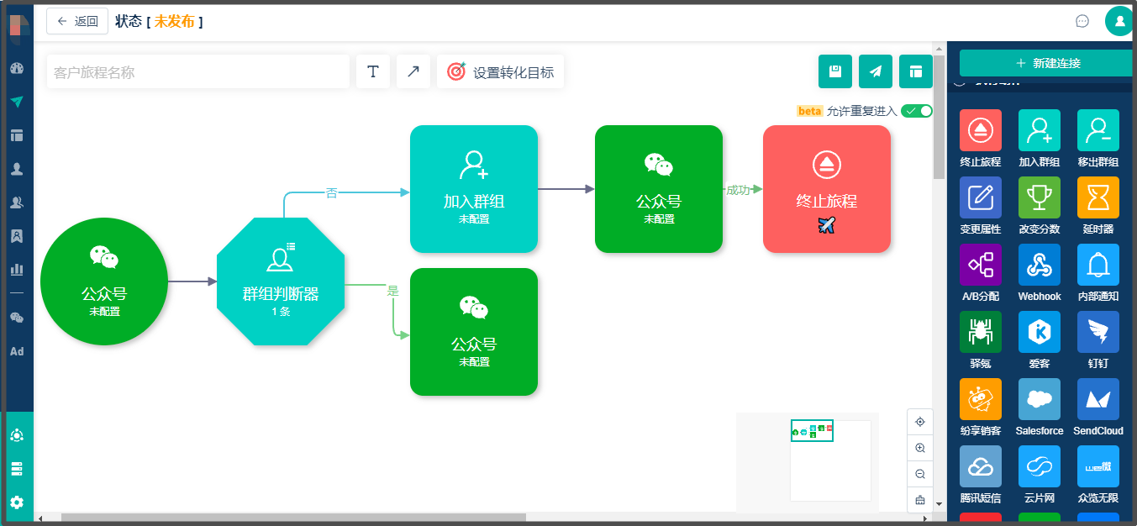This screenshot has width=1137, height=526.
Task: Select the Salesforce component icon
Action: point(1040,399)
